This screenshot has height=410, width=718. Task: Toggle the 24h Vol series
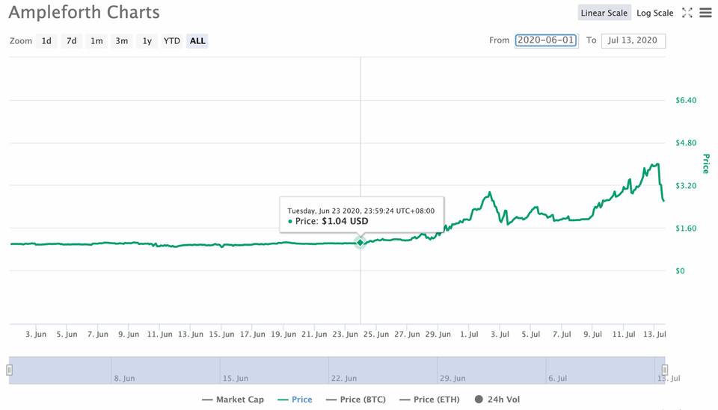[x=497, y=400]
